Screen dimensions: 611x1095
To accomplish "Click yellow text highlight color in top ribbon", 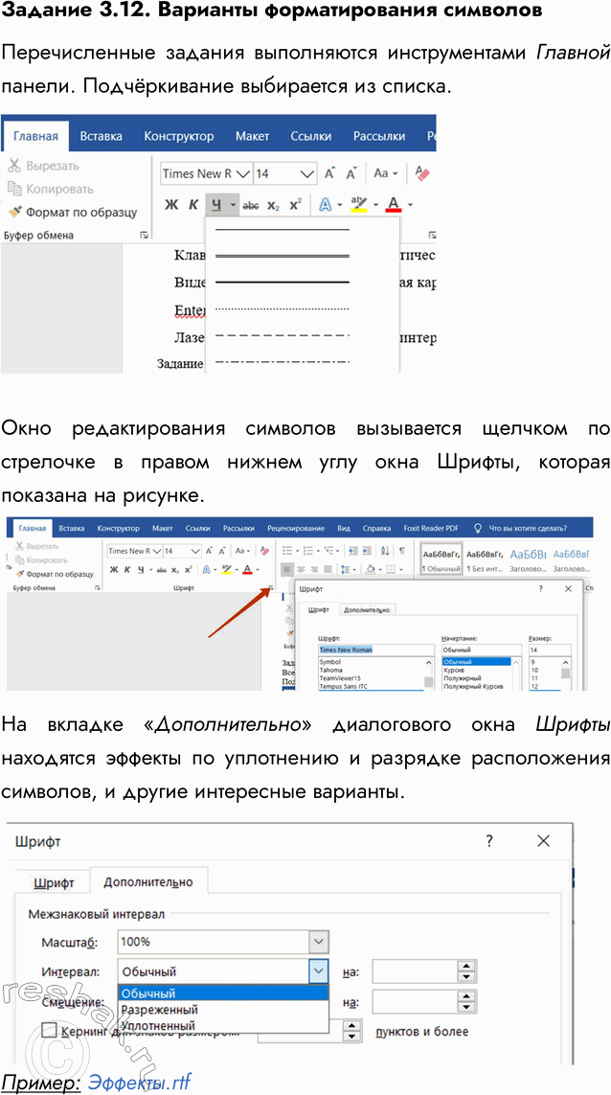I will [359, 204].
